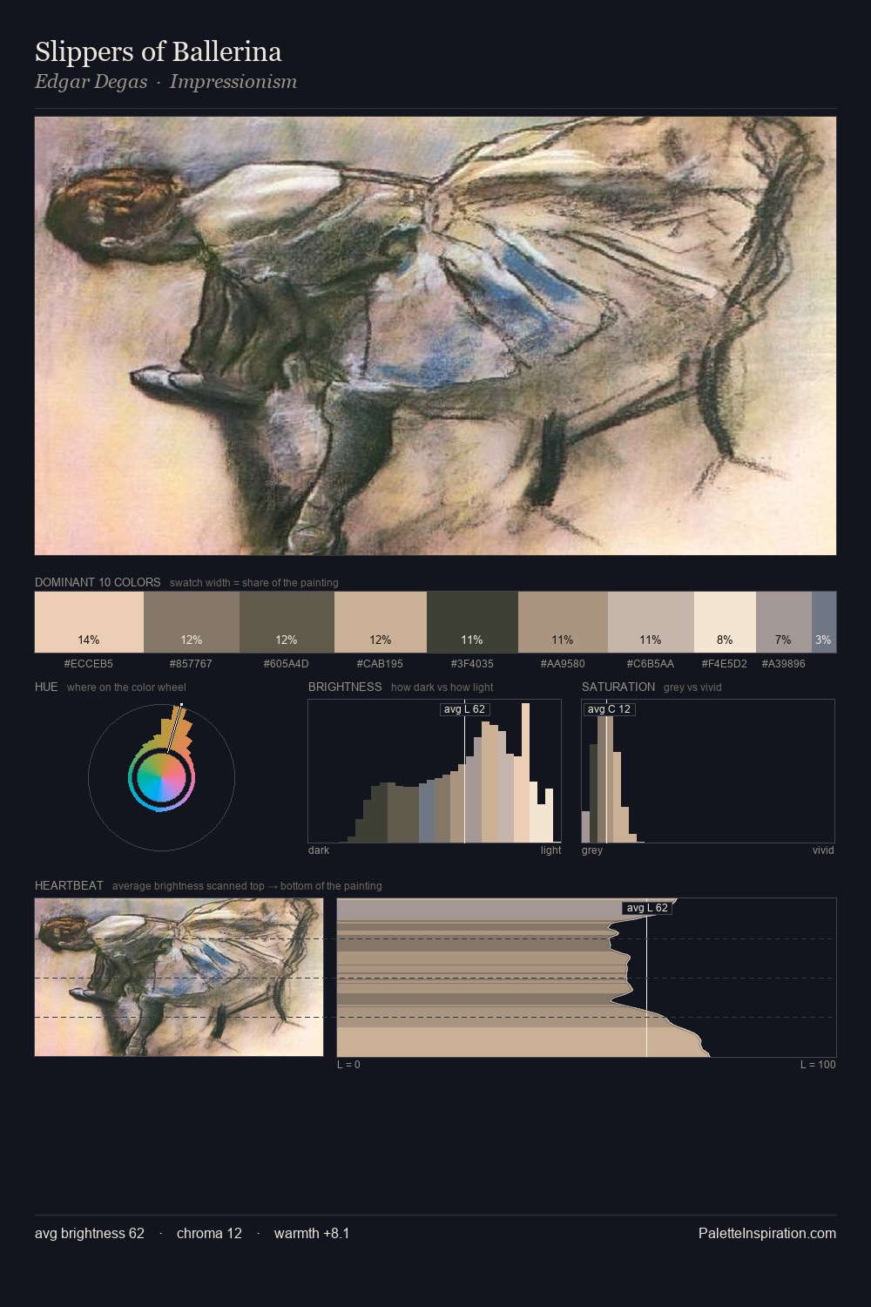Click the hue color wheel
Image resolution: width=871 pixels, height=1307 pixels.
click(x=161, y=776)
